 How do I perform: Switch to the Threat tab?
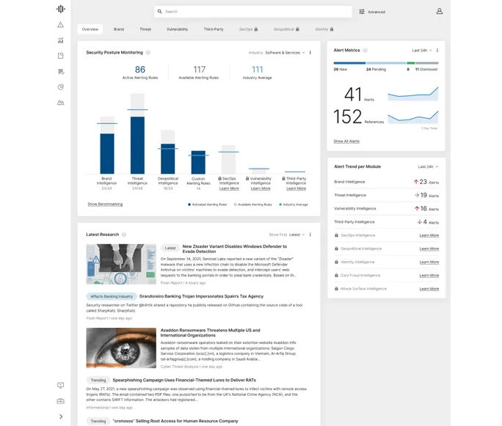pos(145,29)
